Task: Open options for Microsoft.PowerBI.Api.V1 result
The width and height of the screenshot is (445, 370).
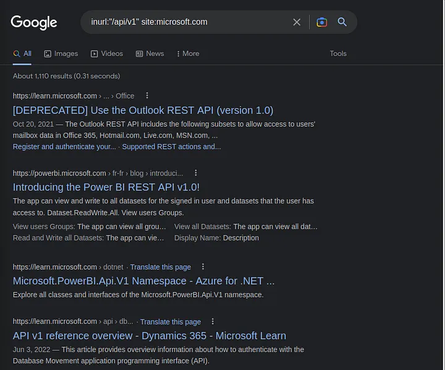Action: point(203,267)
